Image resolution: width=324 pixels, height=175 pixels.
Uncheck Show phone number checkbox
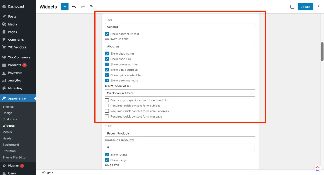[x=107, y=64]
